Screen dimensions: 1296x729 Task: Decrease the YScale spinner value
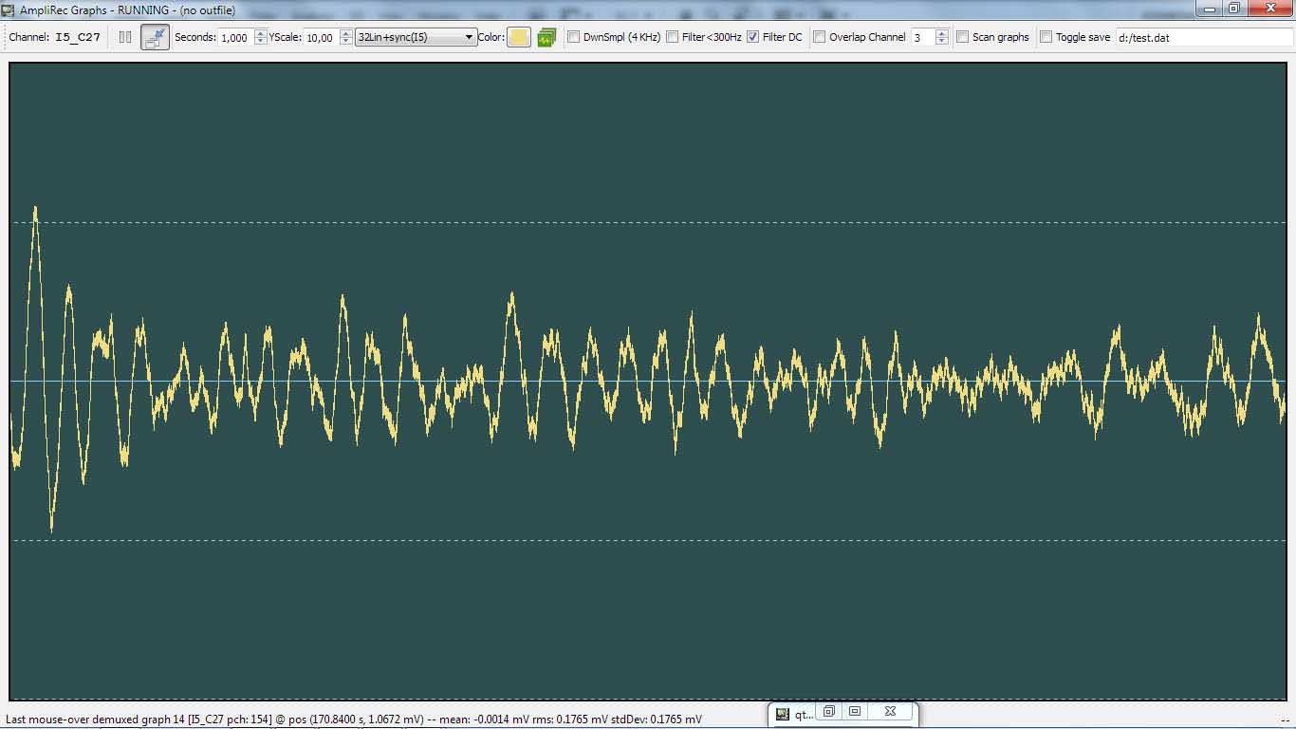coord(346,42)
